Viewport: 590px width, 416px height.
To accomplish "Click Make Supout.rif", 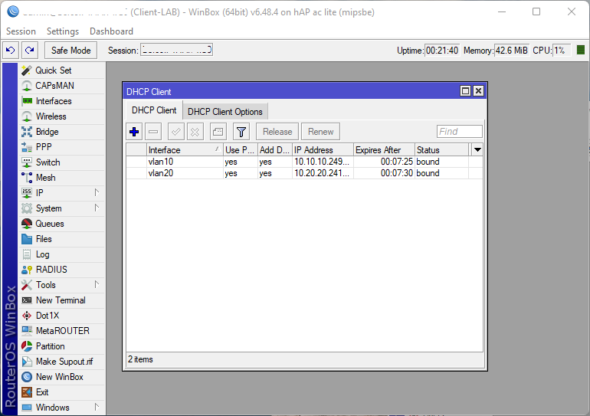I will click(x=62, y=362).
